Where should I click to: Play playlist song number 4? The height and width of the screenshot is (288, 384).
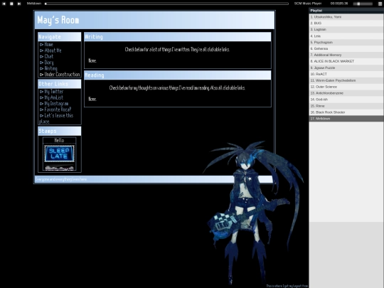point(346,36)
